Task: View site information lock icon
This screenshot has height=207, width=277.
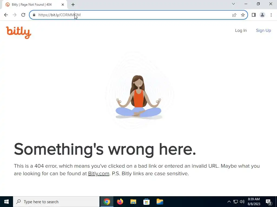Action: coord(34,15)
